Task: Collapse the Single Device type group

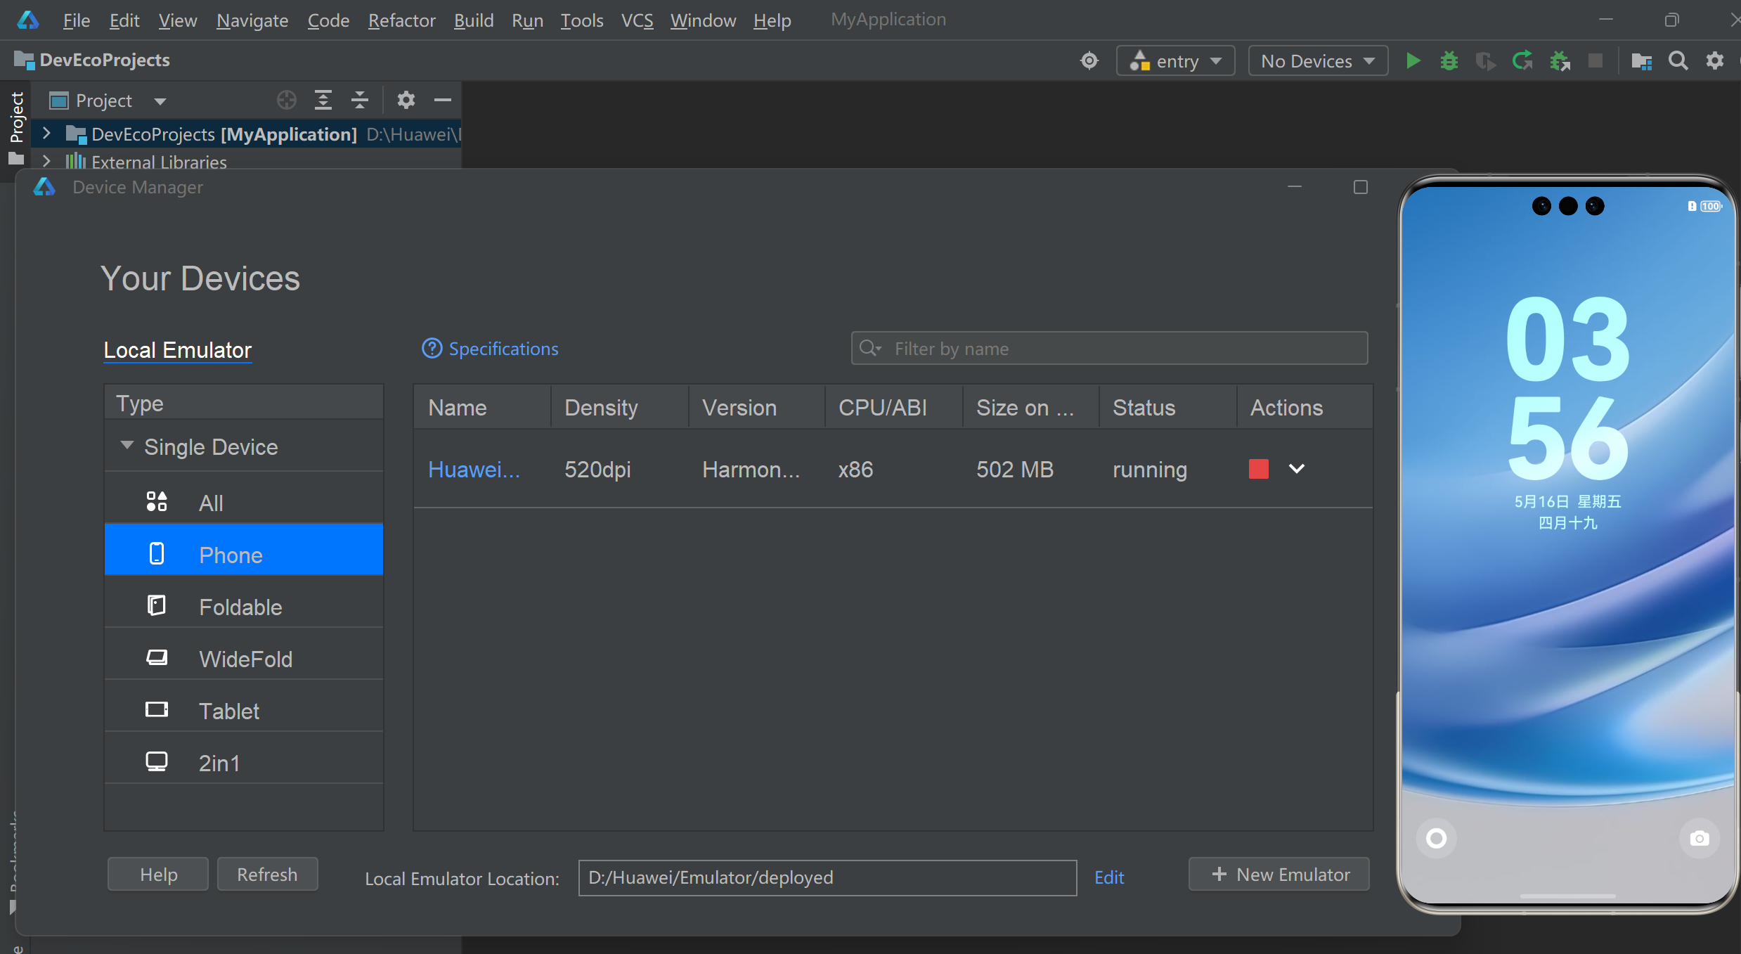Action: [x=127, y=446]
